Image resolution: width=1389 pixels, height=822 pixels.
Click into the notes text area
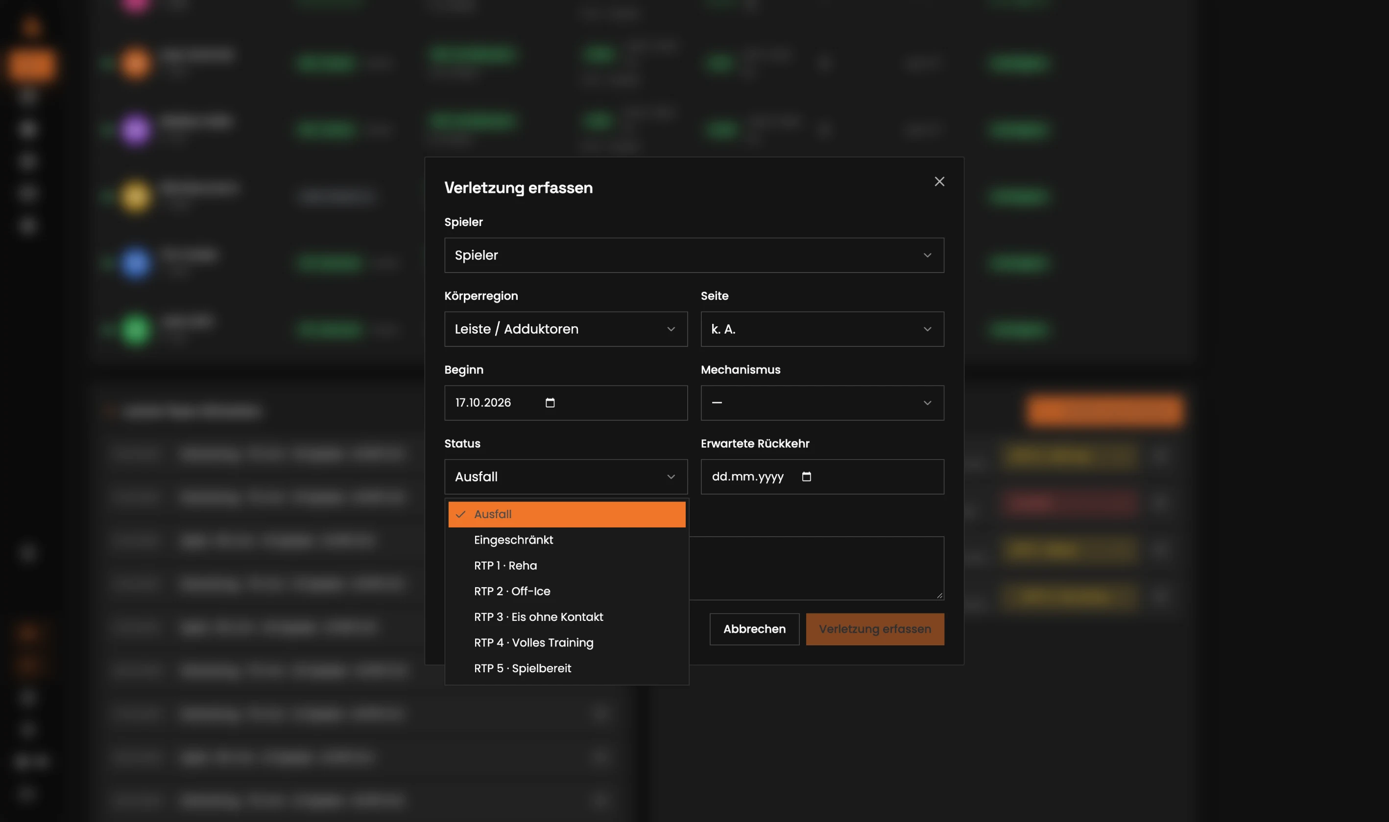(x=816, y=568)
